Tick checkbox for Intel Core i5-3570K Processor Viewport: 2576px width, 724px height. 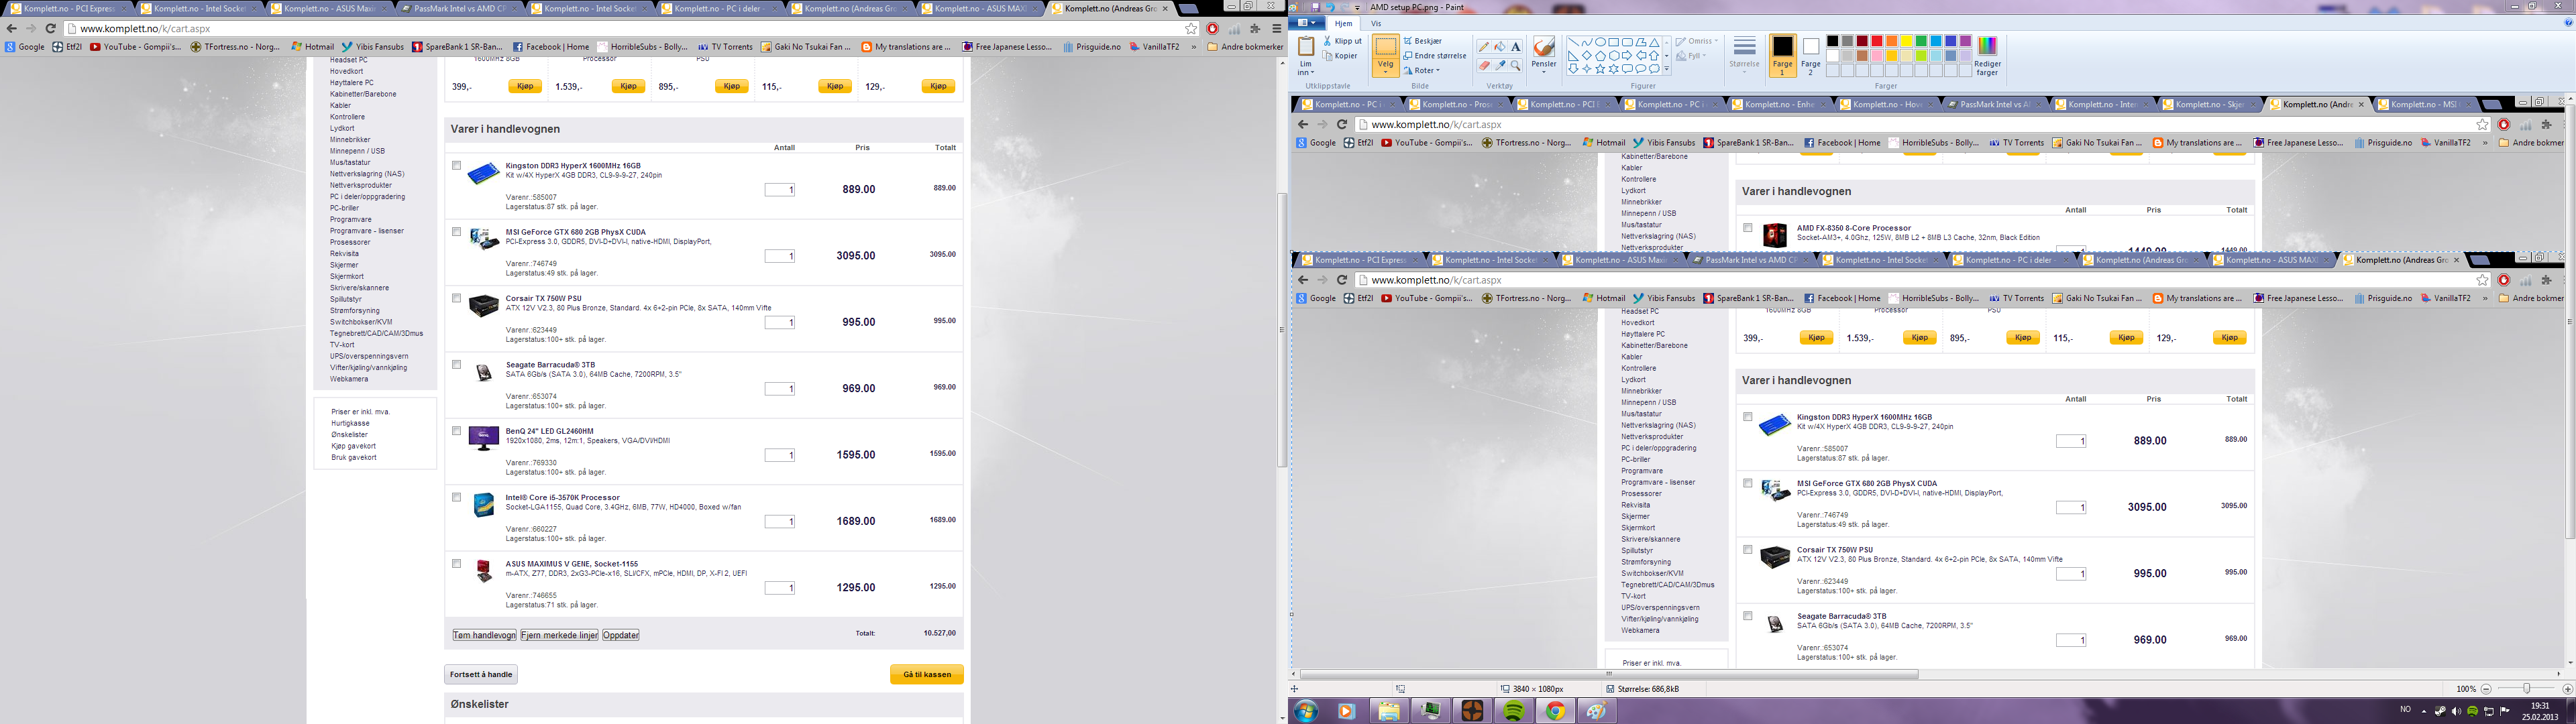tap(456, 497)
